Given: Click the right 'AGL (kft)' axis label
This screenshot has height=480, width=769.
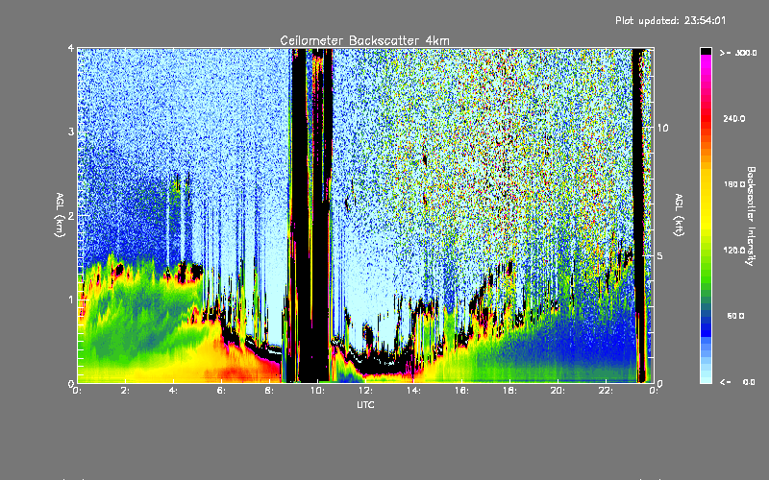Looking at the screenshot, I should (679, 215).
